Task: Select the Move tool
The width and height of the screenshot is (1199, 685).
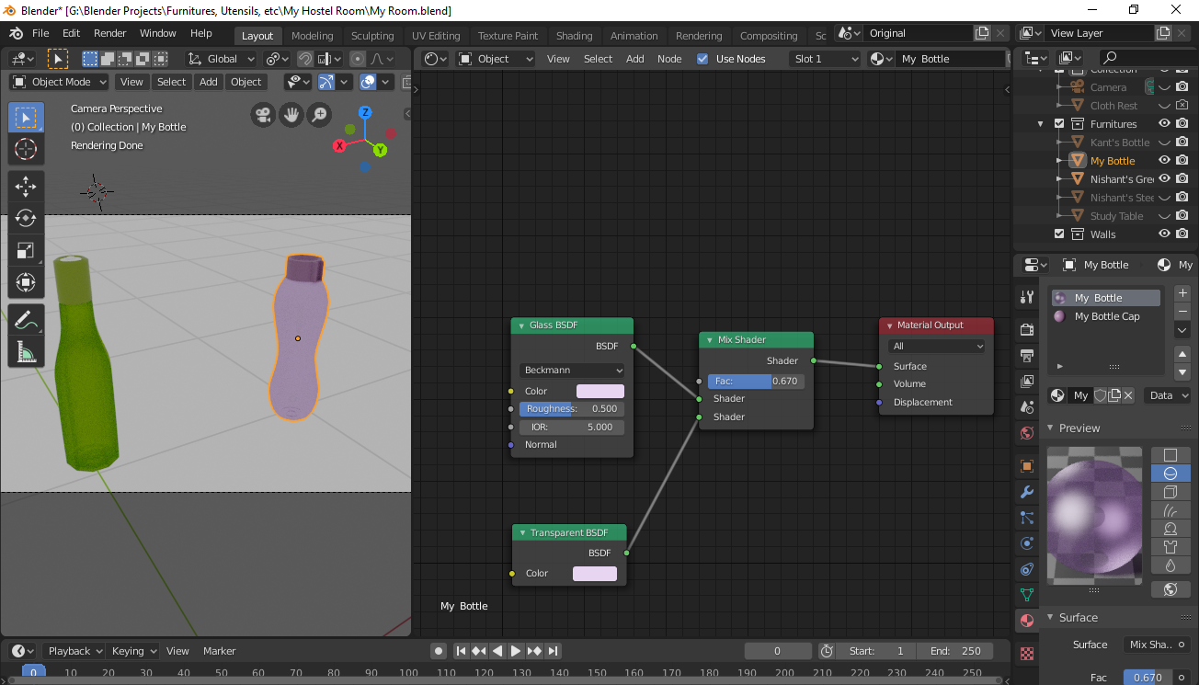Action: tap(26, 187)
